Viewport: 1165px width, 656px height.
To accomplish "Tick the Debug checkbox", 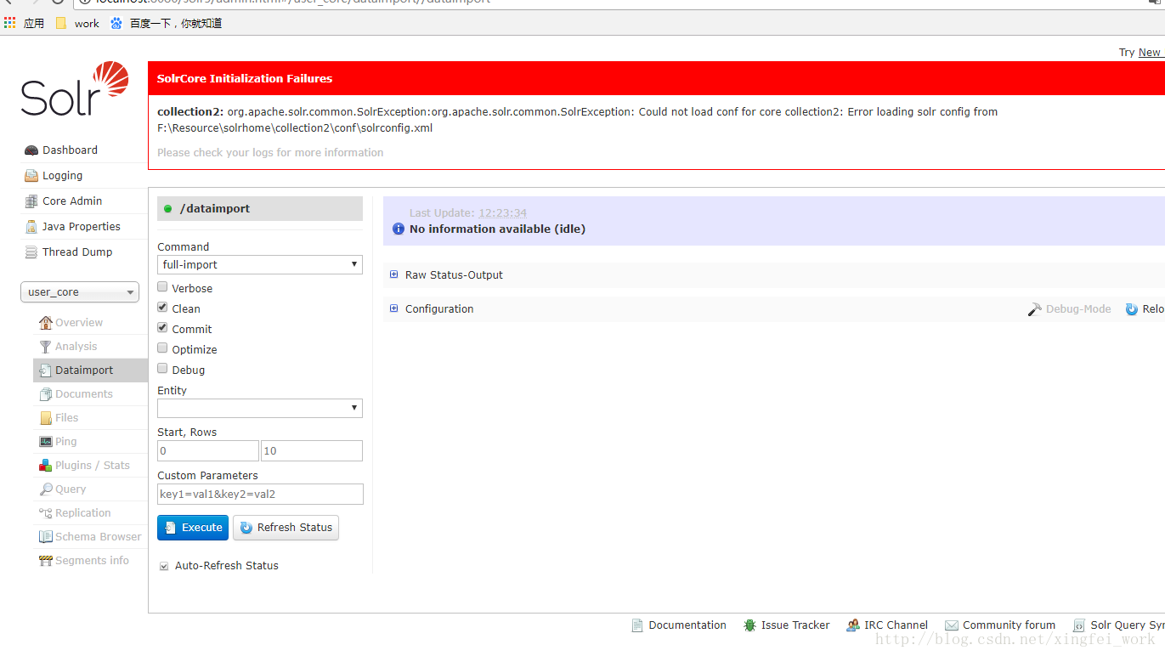I will 162,369.
